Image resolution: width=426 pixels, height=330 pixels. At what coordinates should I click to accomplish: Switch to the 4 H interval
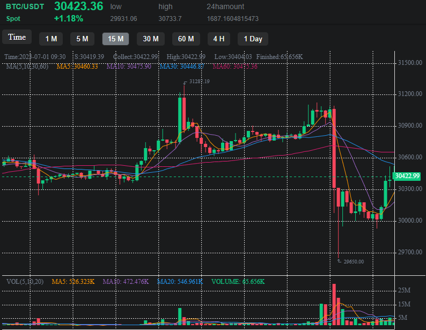click(219, 39)
